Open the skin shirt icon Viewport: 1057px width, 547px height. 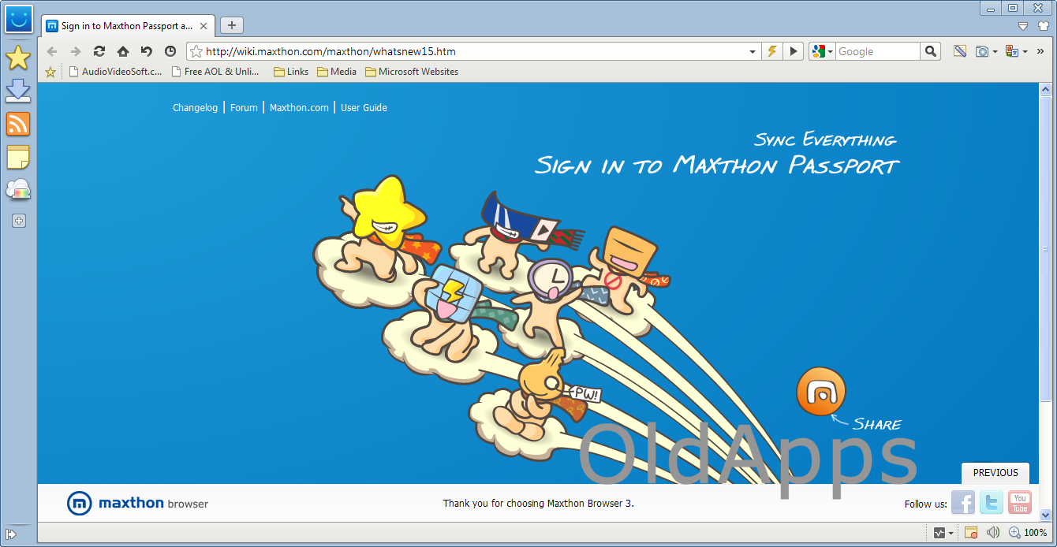click(1044, 26)
